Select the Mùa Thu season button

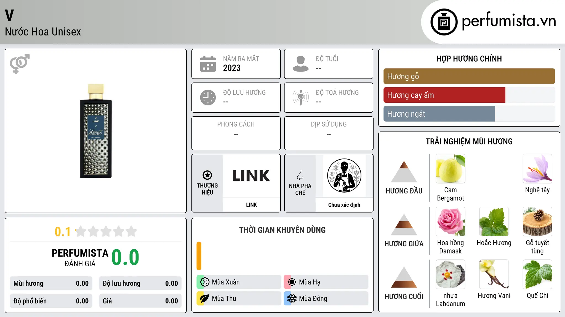(x=239, y=299)
